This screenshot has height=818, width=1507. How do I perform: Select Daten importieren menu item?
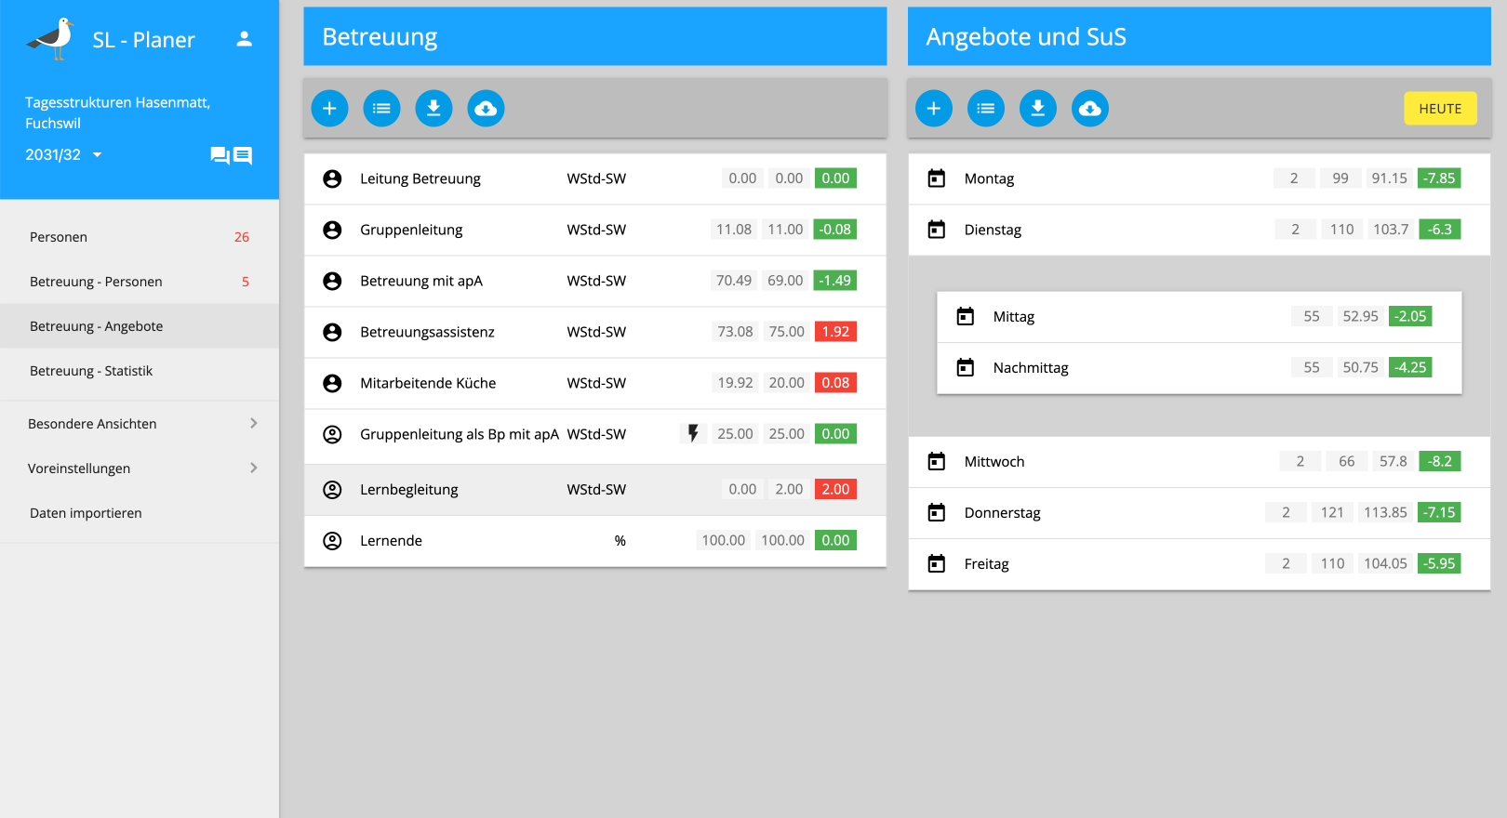[86, 513]
